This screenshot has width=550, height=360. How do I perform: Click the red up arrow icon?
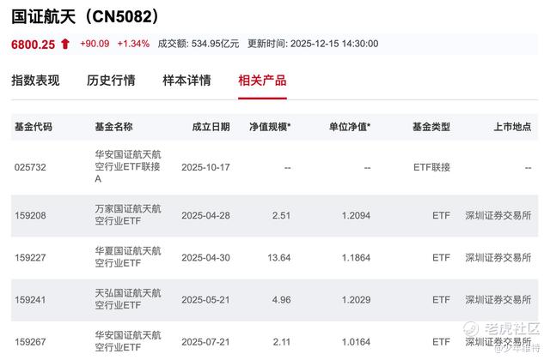tap(65, 44)
